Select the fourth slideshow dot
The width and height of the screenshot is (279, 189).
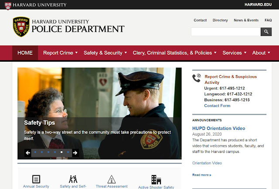55,152
